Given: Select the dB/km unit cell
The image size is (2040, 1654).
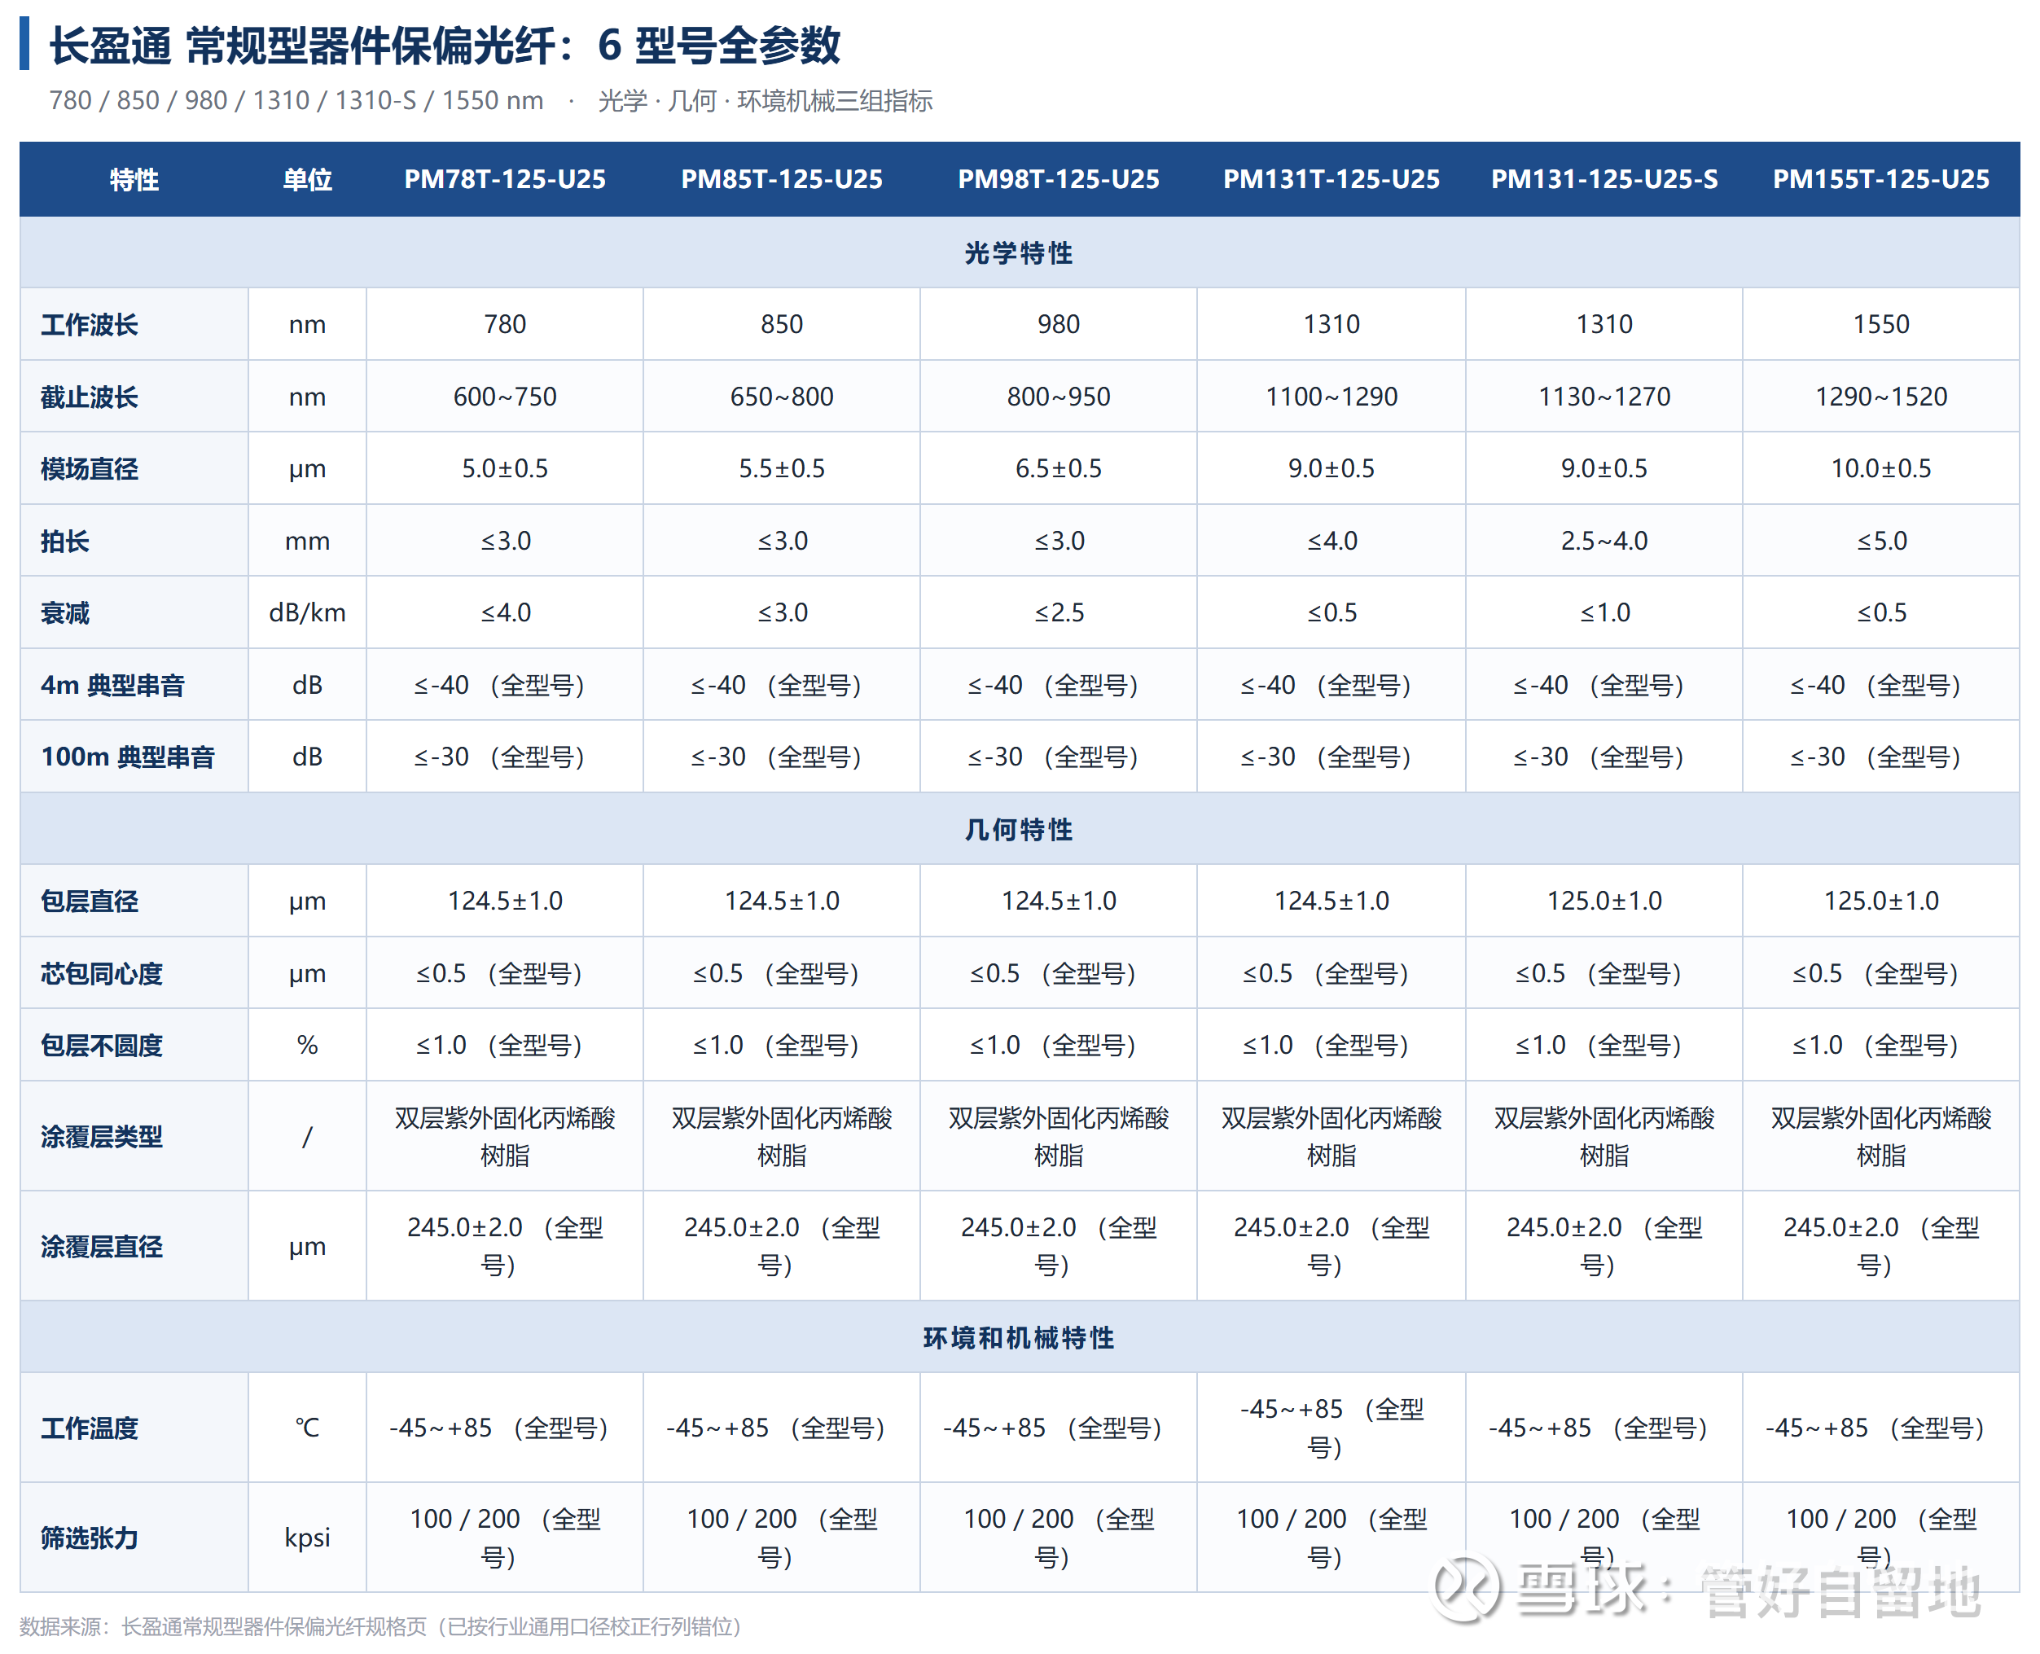Looking at the screenshot, I should coord(307,612).
